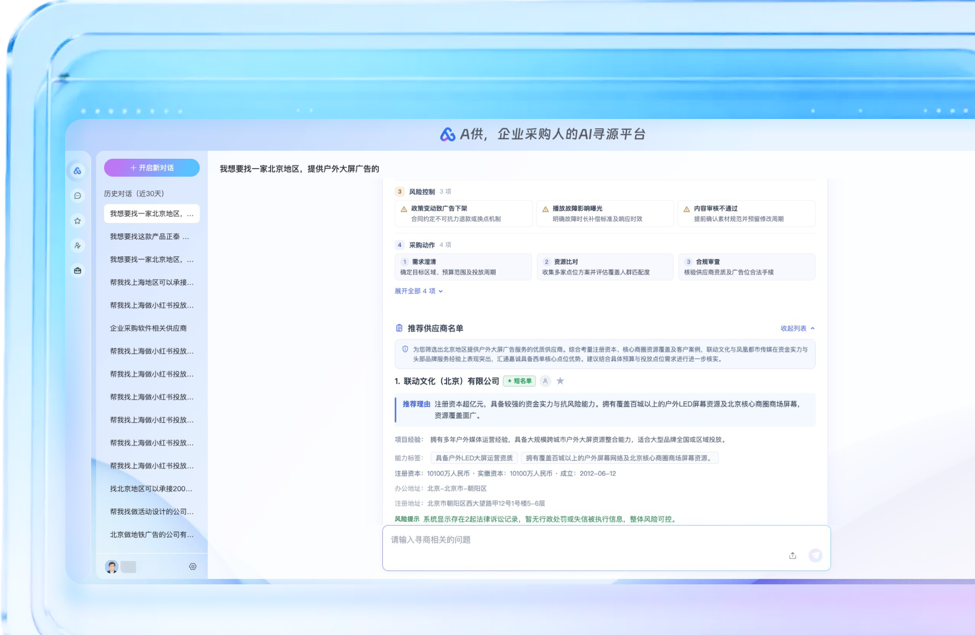Click the 内容审核不通过 risk card
The width and height of the screenshot is (975, 635).
747,213
